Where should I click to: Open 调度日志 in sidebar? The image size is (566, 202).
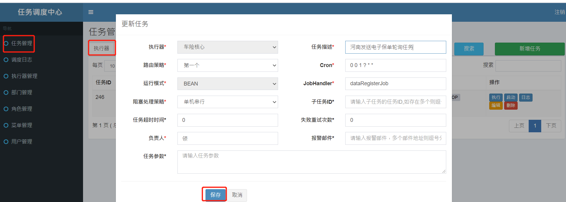pyautogui.click(x=22, y=60)
